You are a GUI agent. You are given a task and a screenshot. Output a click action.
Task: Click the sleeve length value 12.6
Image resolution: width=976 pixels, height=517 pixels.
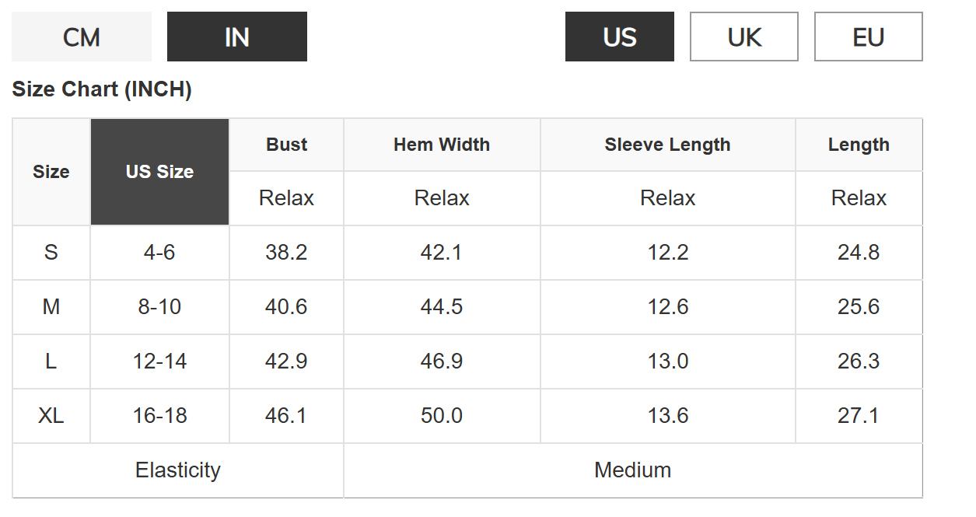pyautogui.click(x=667, y=307)
